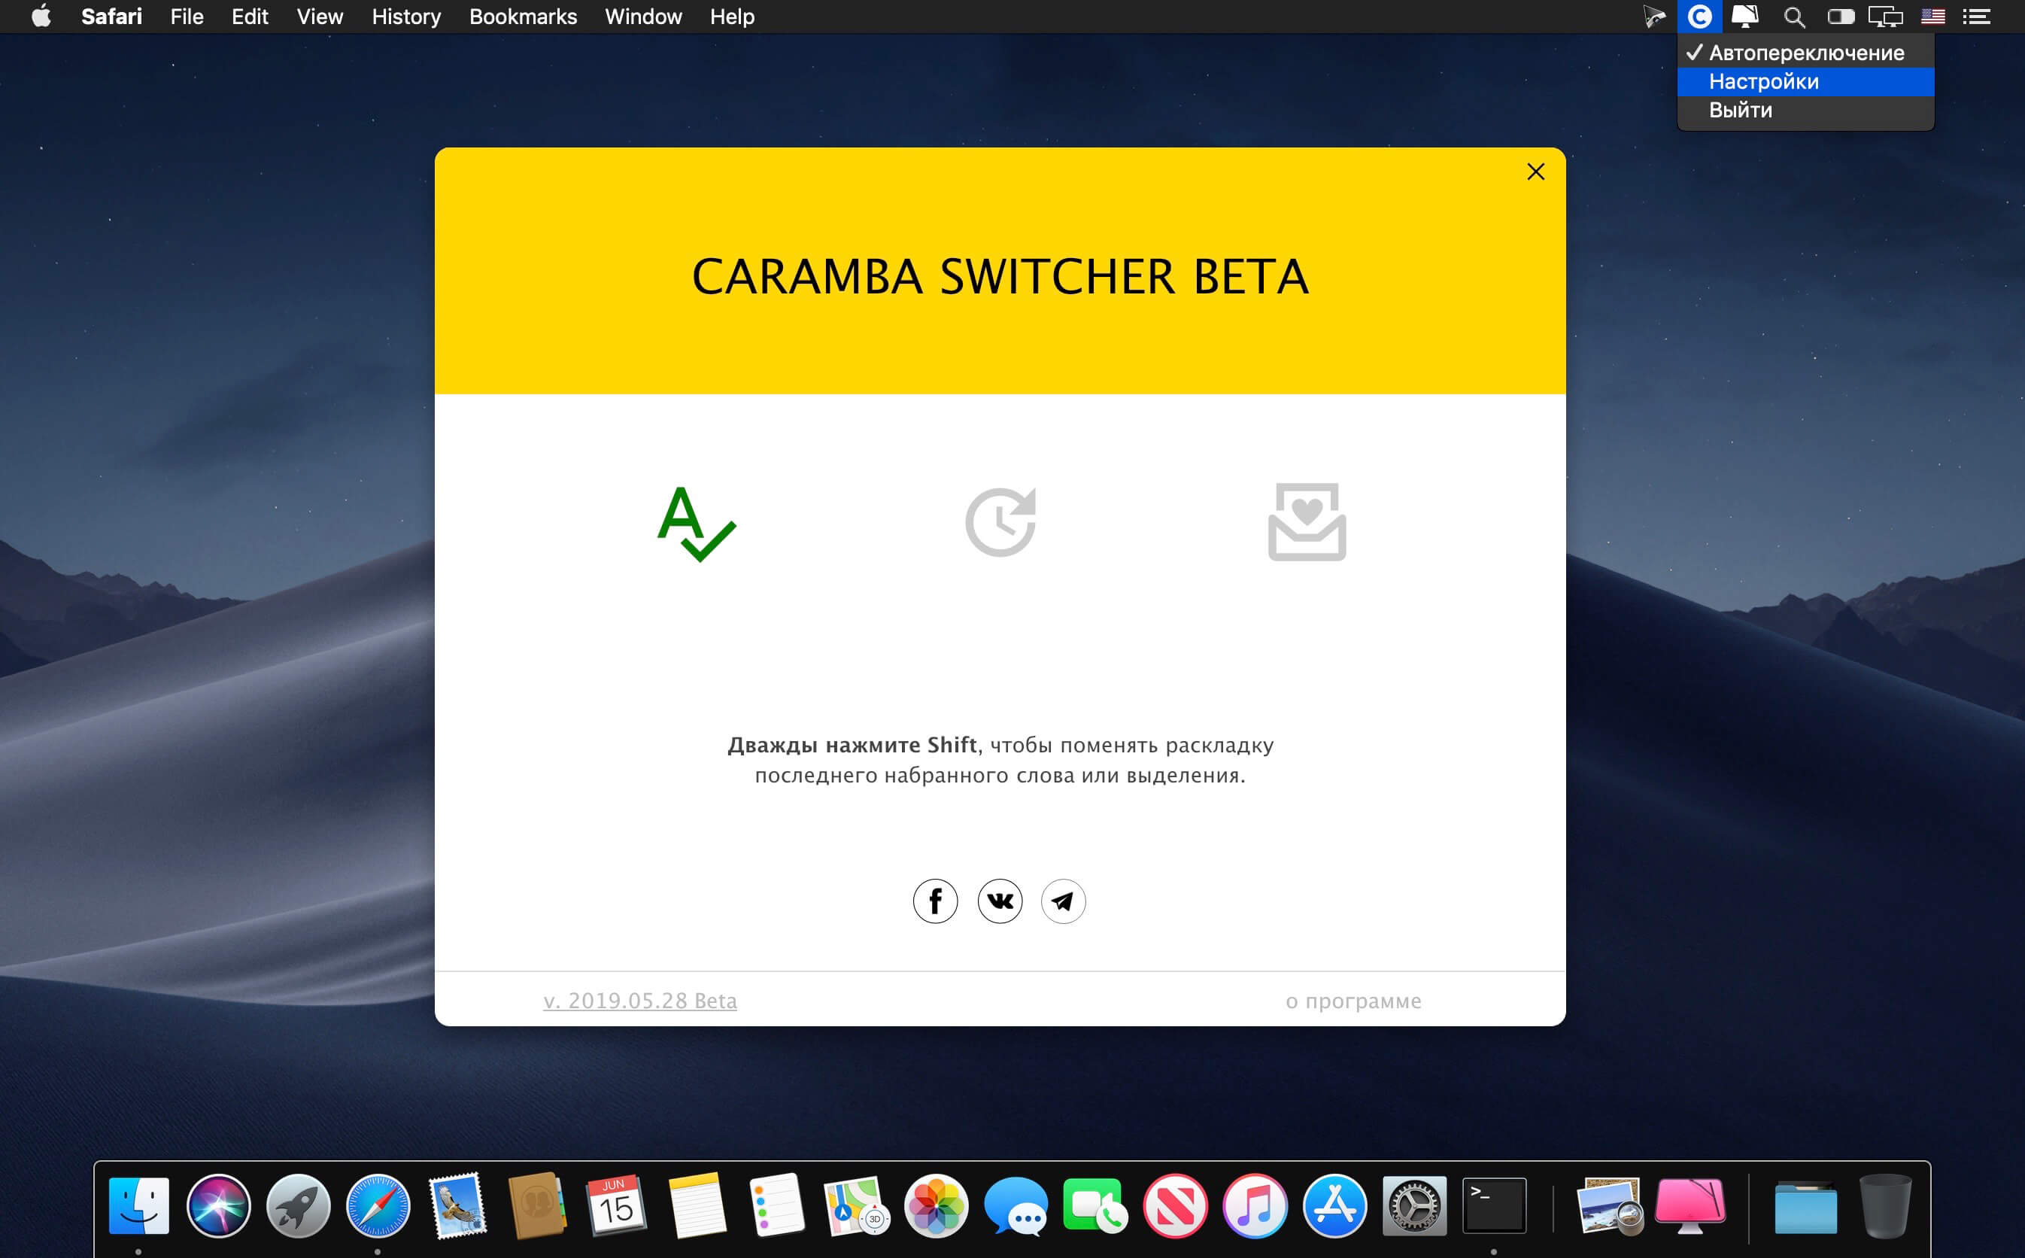Click the version 2019.05.28 Beta link

tap(639, 1000)
